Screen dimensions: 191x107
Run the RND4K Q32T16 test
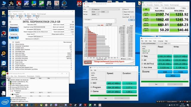(146, 25)
